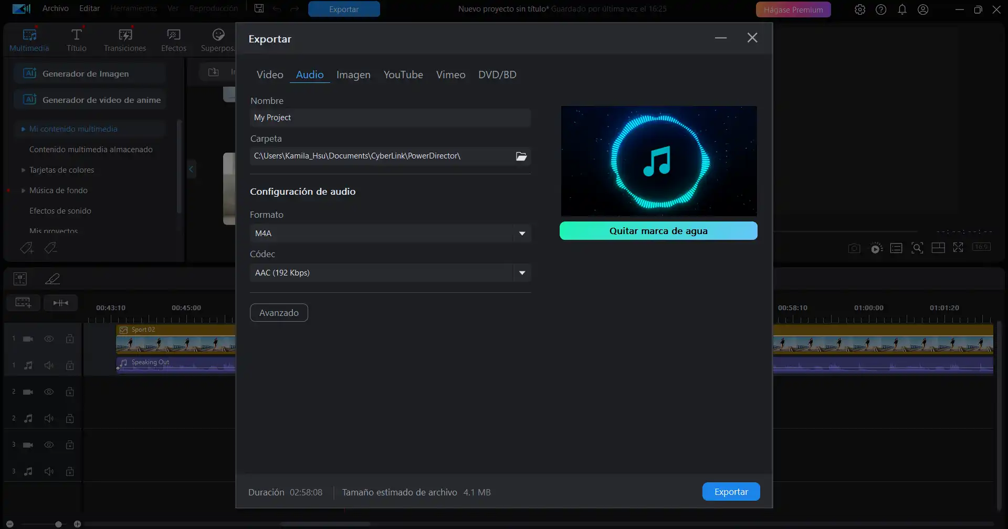Screen dimensions: 1008x529
Task: Open the YouTube export tab
Action: (x=403, y=75)
